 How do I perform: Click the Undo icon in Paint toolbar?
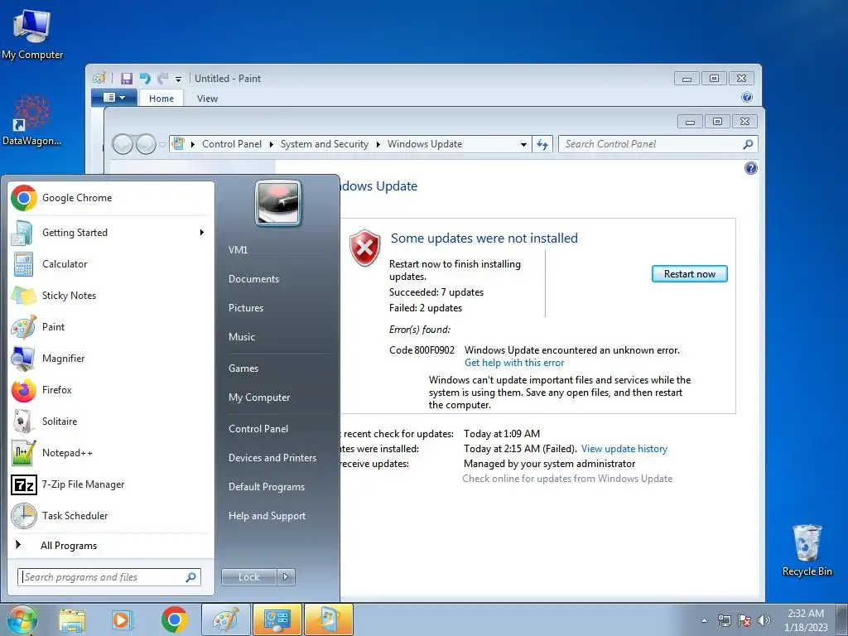click(x=145, y=79)
